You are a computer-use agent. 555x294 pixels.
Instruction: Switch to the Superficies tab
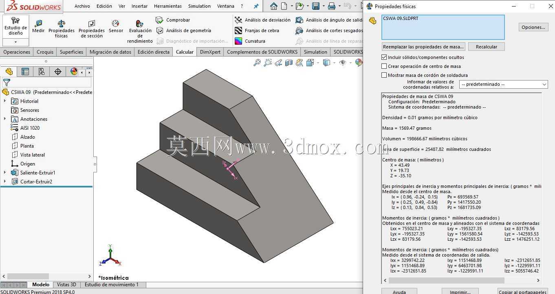pyautogui.click(x=71, y=52)
